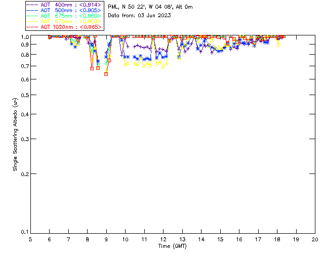Image resolution: width=324 pixels, height=259 pixels.
Task: Click the AOT 870nm legend entry
Action: coord(64,21)
